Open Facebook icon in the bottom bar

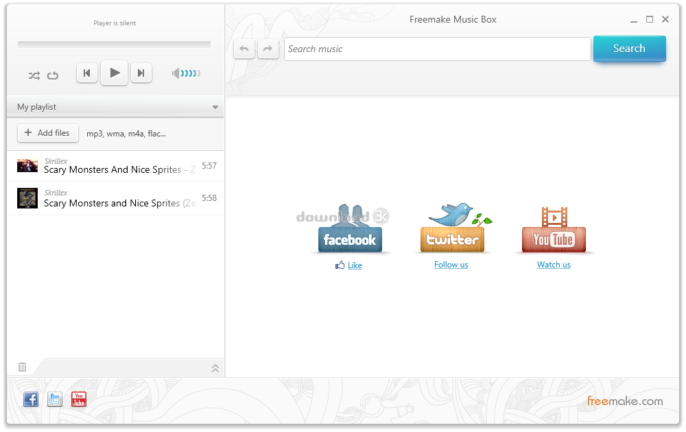(31, 399)
